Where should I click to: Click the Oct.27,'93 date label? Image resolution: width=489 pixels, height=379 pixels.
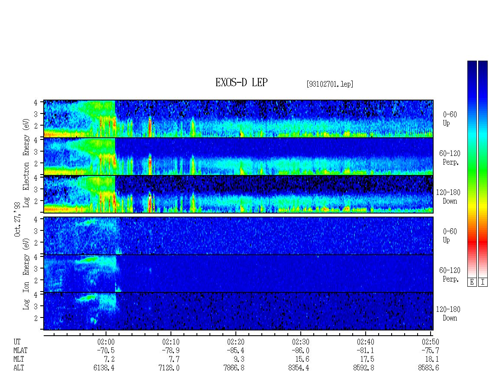17,219
